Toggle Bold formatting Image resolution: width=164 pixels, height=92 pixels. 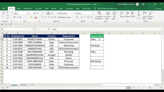point(14,17)
